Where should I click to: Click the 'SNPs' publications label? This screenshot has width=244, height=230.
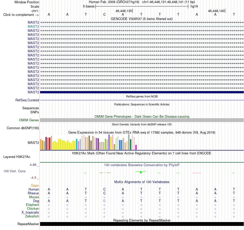click(35, 112)
